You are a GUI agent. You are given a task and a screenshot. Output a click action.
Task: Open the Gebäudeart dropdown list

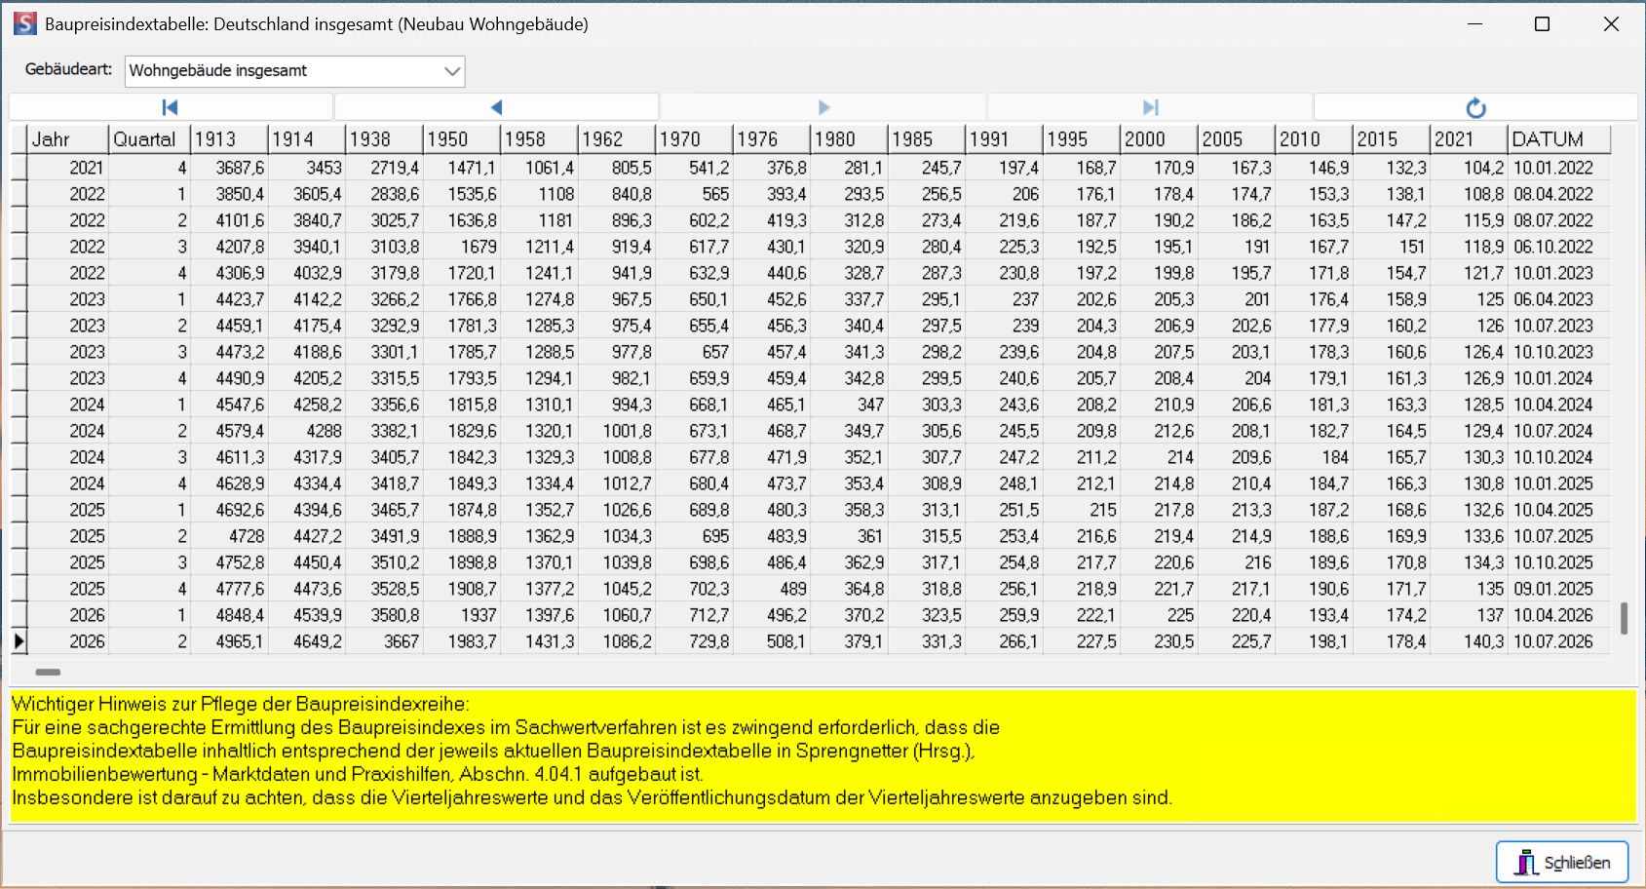[x=451, y=70]
